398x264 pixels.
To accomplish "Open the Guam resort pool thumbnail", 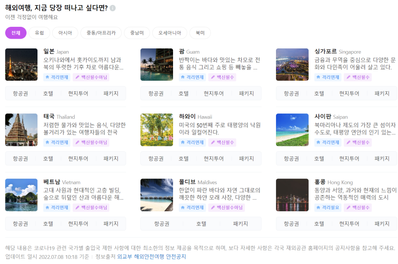I will coord(157,65).
